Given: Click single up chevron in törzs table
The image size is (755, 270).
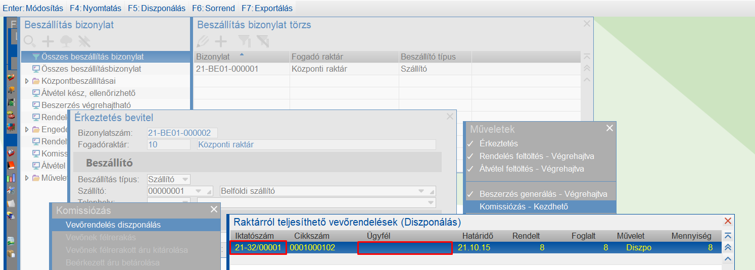Looking at the screenshot, I should (587, 80).
